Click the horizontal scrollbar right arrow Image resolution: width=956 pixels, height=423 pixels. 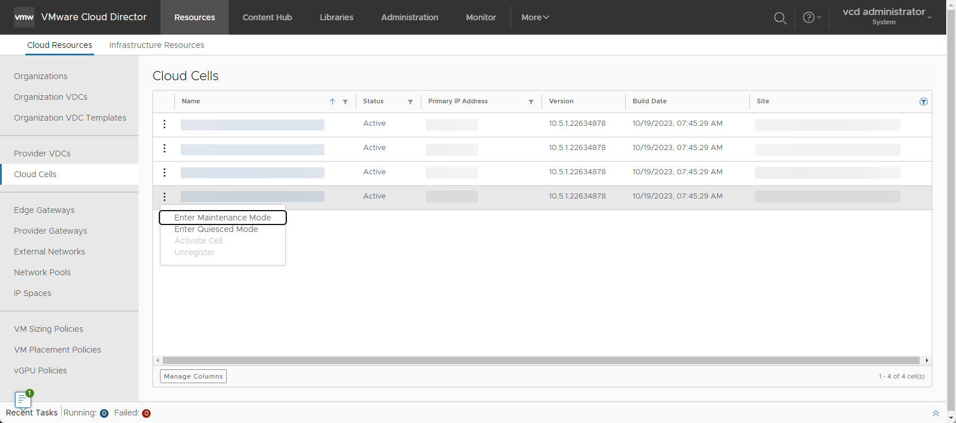coord(927,360)
